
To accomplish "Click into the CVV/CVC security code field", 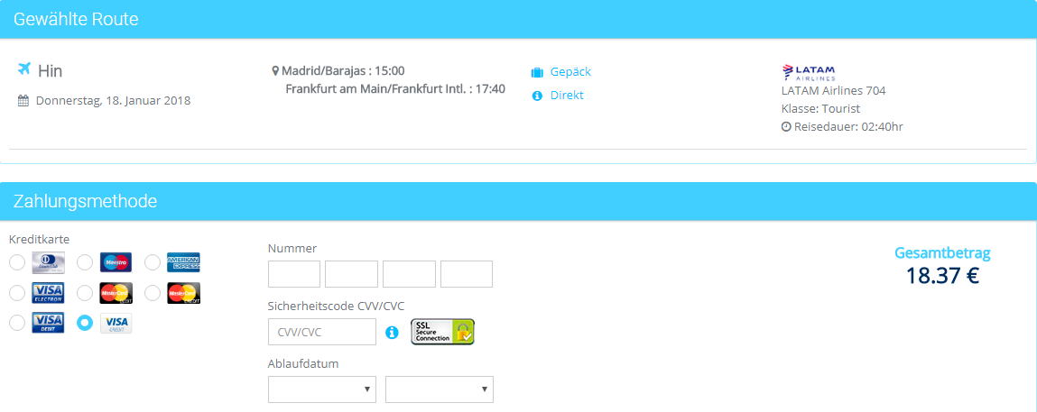I will click(322, 332).
